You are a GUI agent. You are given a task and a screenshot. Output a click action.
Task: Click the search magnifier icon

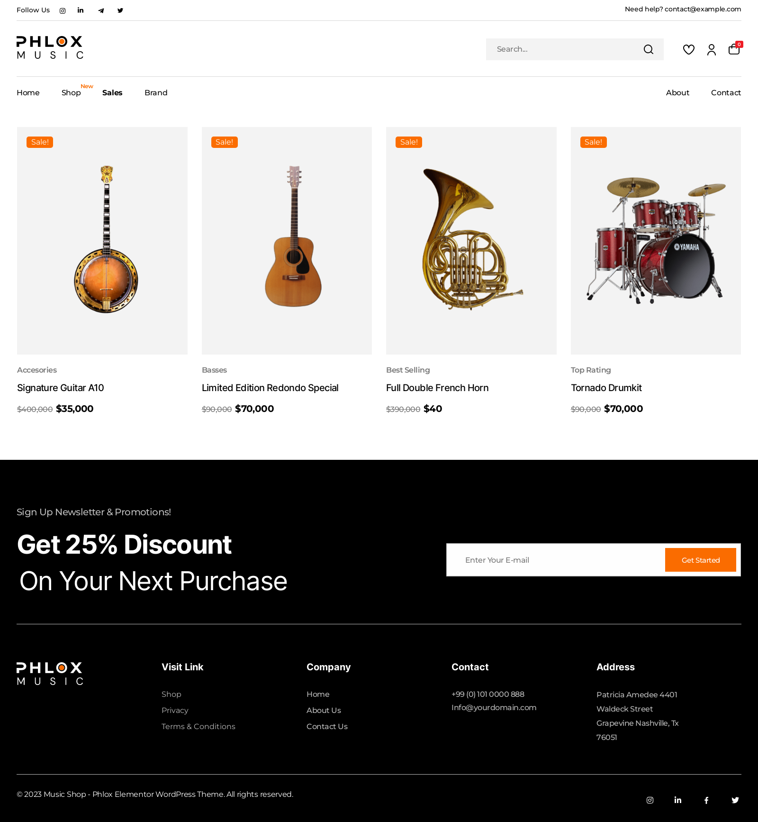pos(649,49)
